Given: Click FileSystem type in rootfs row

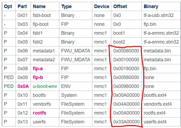Looking at the screenshot, I should [73, 113].
